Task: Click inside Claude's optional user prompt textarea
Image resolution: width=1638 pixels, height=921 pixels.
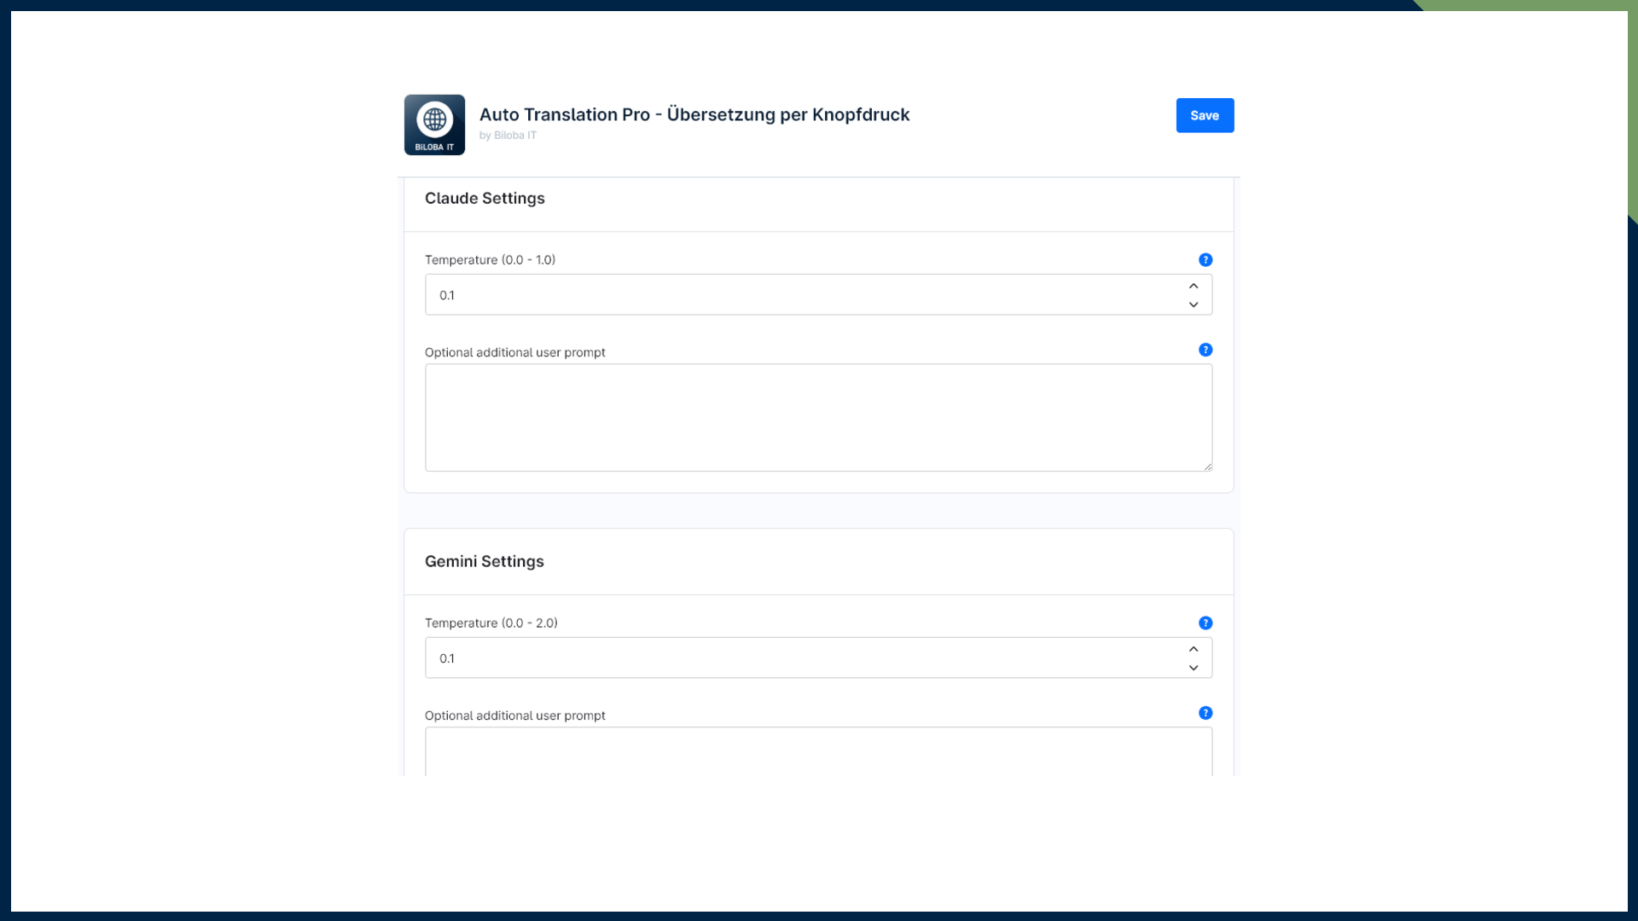Action: coord(818,417)
